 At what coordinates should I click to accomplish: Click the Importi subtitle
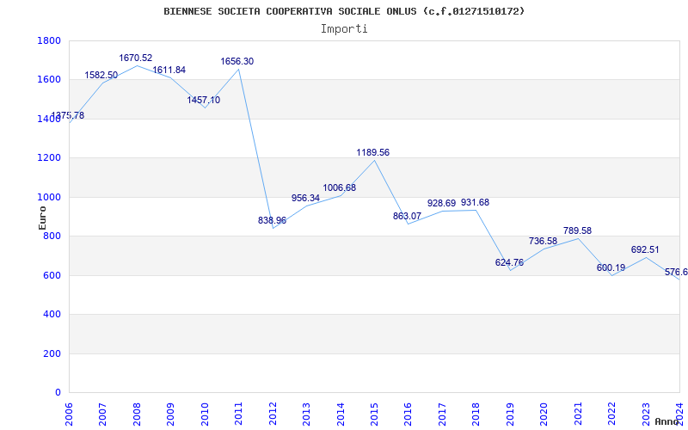(x=344, y=29)
